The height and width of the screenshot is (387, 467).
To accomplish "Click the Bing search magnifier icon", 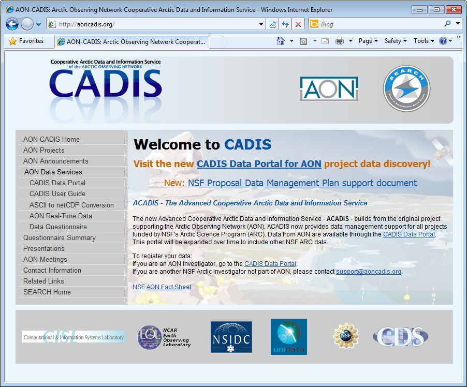I will tap(447, 24).
